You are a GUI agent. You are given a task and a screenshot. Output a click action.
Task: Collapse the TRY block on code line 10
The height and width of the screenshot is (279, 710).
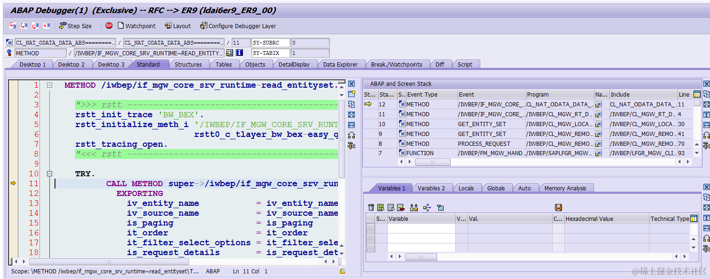[49, 173]
